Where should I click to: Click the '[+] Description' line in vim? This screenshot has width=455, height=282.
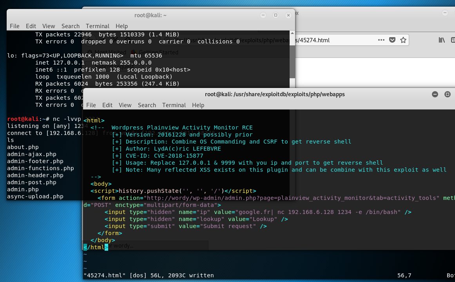(232, 142)
